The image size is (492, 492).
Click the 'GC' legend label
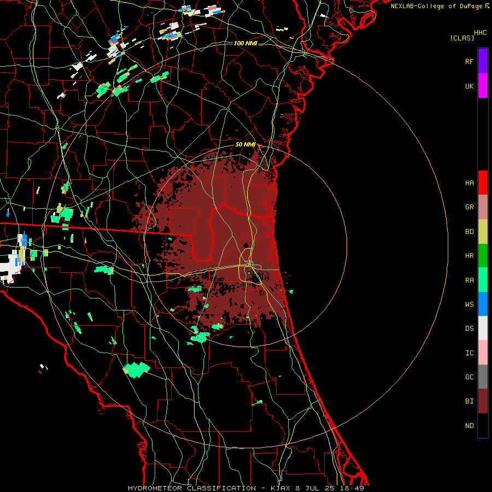(469, 377)
